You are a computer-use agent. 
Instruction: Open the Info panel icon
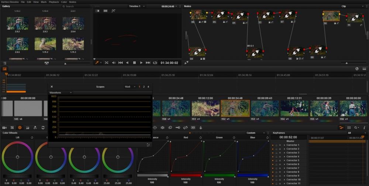(364, 128)
